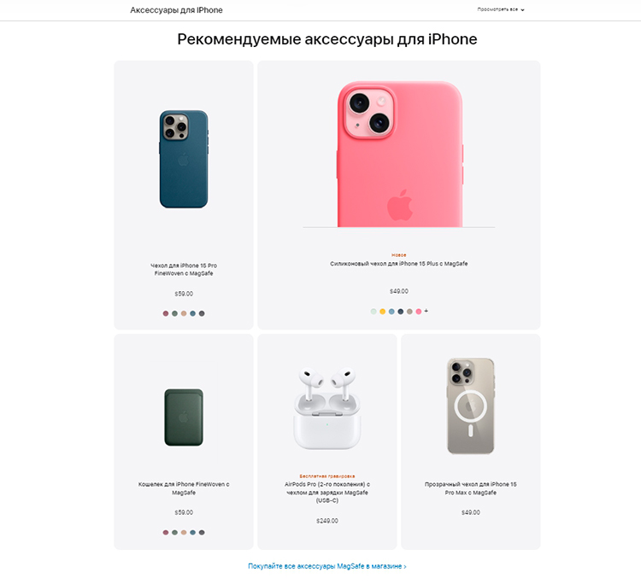Select taupe swatch for the FineWoven wallet
Image resolution: width=641 pixels, height=584 pixels.
184,533
